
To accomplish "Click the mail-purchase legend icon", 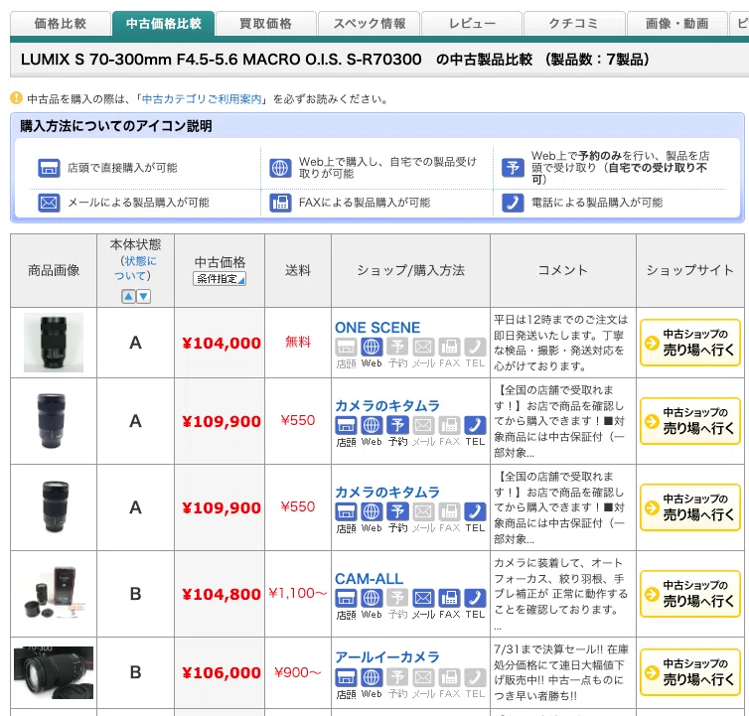I will [x=49, y=203].
